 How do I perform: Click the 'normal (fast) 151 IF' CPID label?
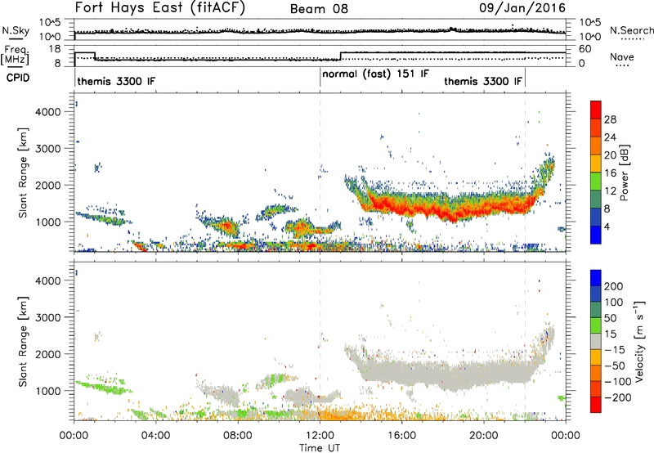click(375, 74)
